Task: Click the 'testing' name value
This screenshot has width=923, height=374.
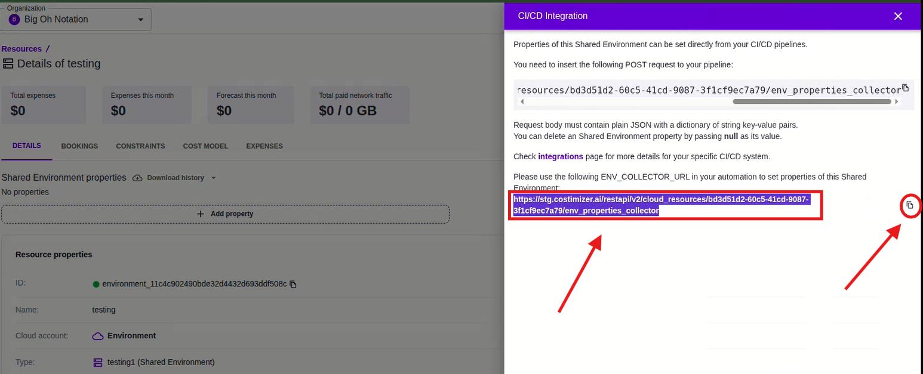Action: pos(104,310)
